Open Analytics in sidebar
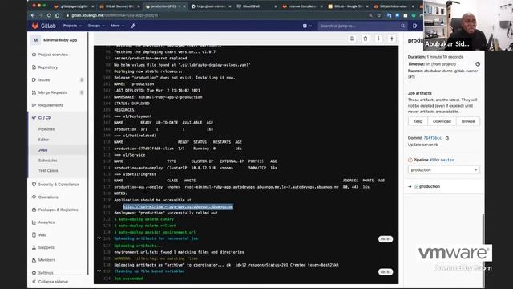Screen dimensions: 513x289 (x=46, y=222)
